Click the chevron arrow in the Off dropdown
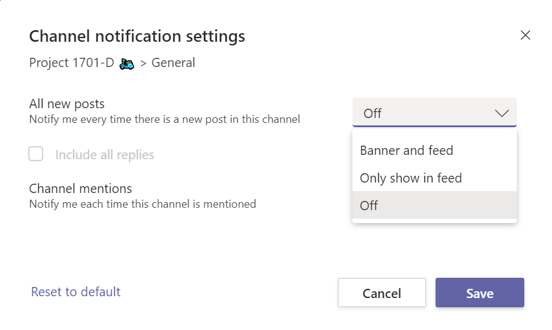Screen dimensions: 552x330 (x=501, y=113)
